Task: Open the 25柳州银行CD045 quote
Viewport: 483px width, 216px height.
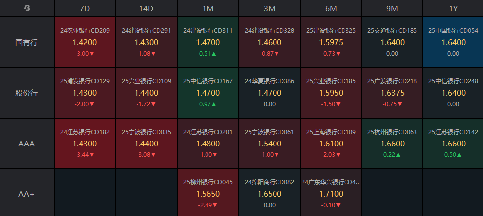Action: click(x=208, y=194)
